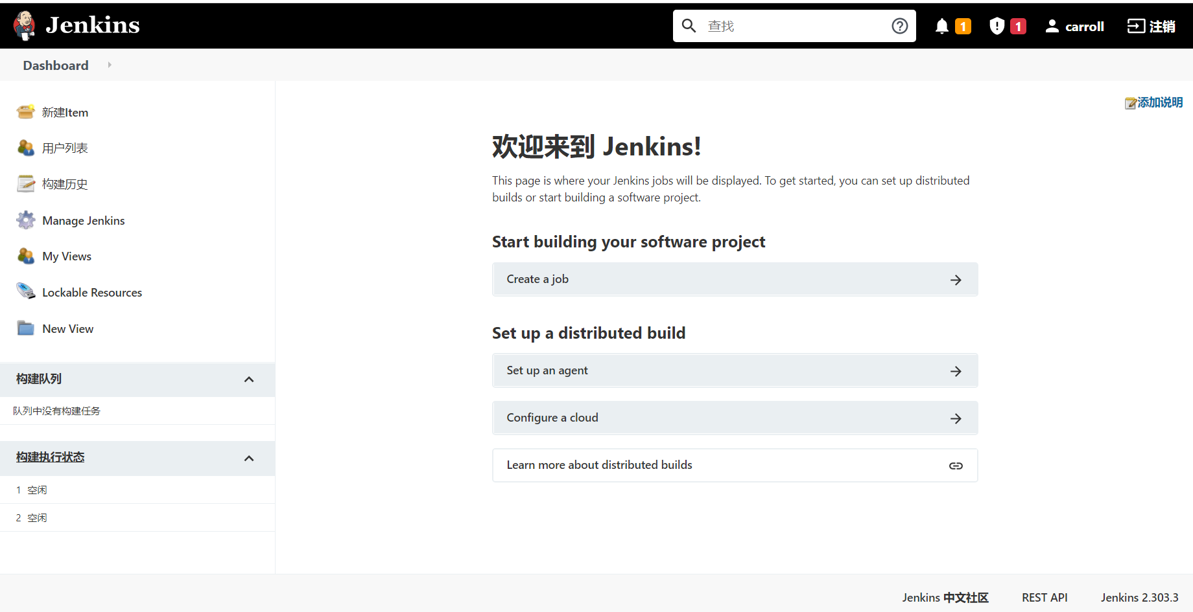
Task: Click the My Views icon
Action: (x=26, y=256)
